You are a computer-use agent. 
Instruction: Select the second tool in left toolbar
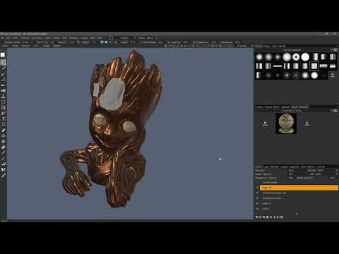coord(3,62)
